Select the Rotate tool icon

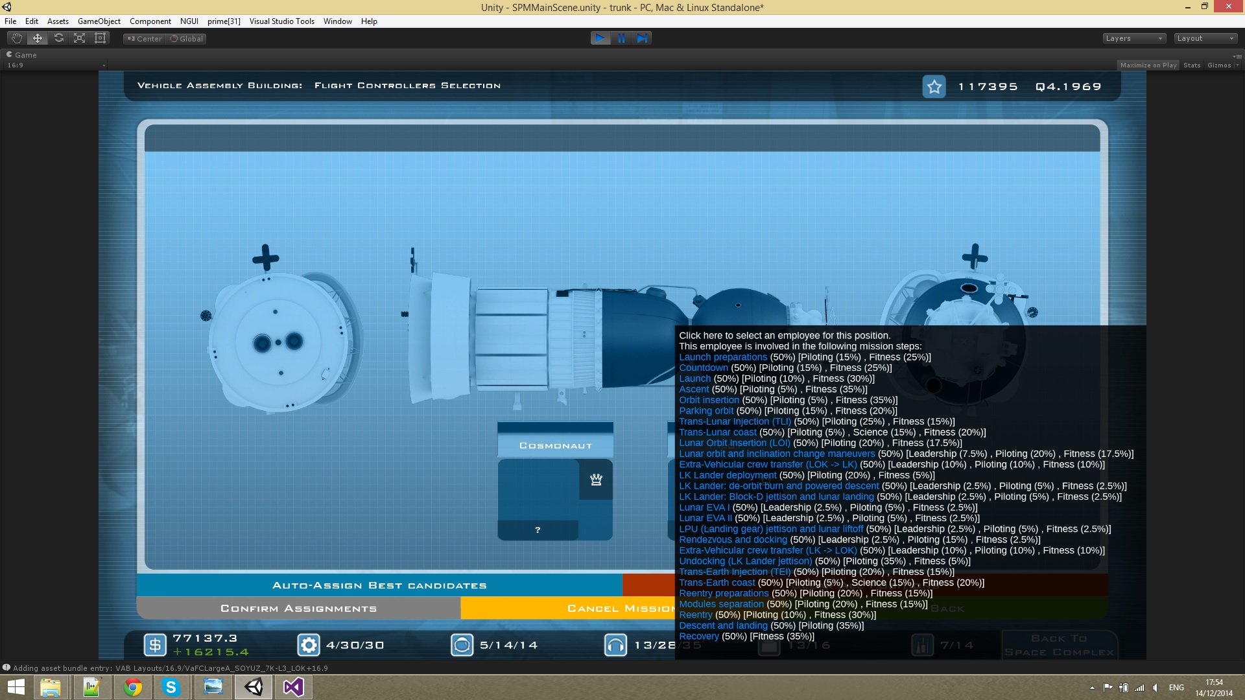(x=59, y=38)
